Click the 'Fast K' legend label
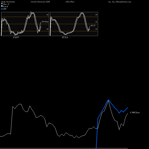Image resolution: width=149 pixels, height=149 pixels. [x=6, y=7]
